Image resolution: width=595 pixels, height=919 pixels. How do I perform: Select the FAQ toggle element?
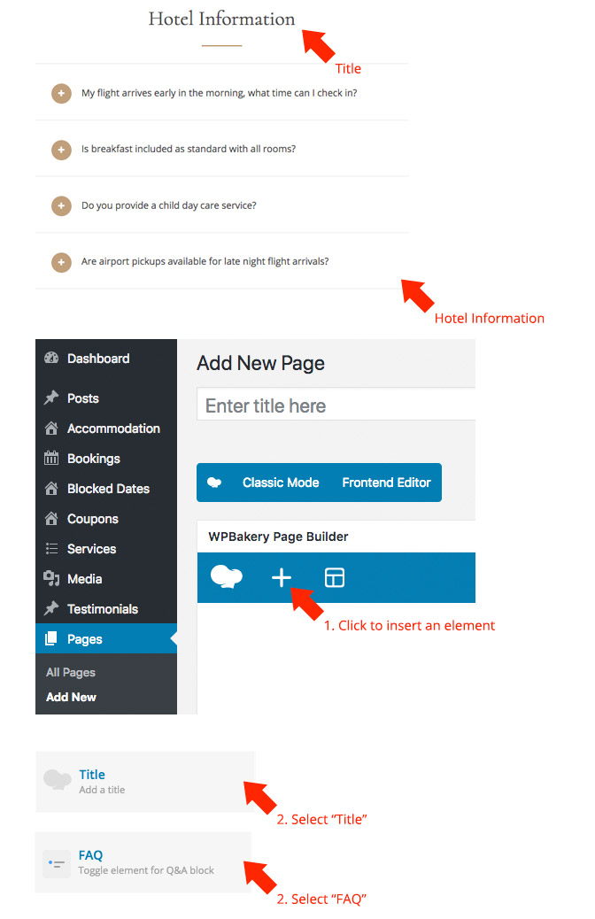pyautogui.click(x=143, y=862)
